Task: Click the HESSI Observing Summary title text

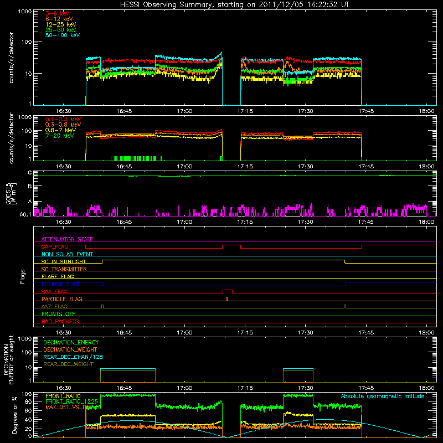Action: click(x=234, y=5)
